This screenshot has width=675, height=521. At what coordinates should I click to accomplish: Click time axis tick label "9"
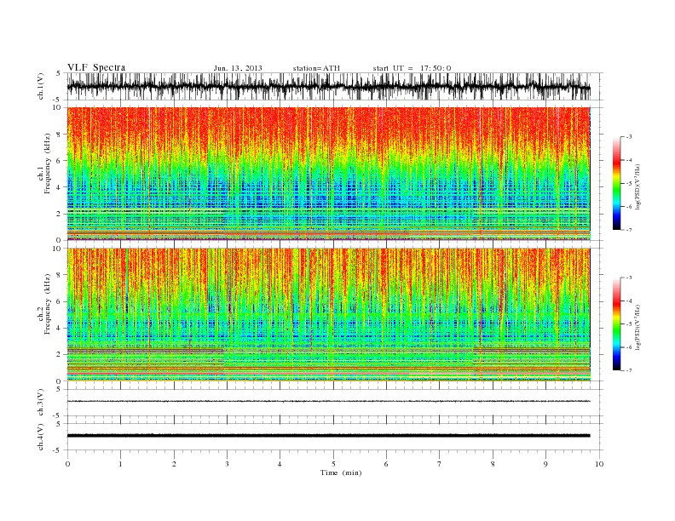point(545,464)
